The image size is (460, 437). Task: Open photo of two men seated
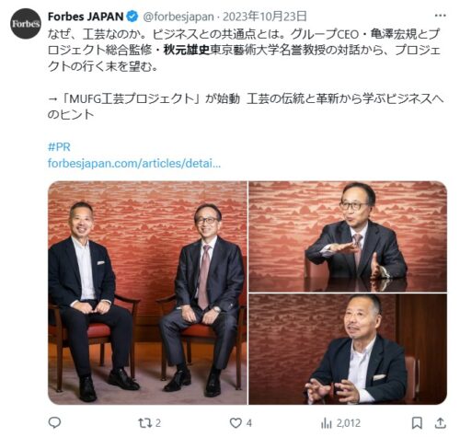(x=147, y=293)
